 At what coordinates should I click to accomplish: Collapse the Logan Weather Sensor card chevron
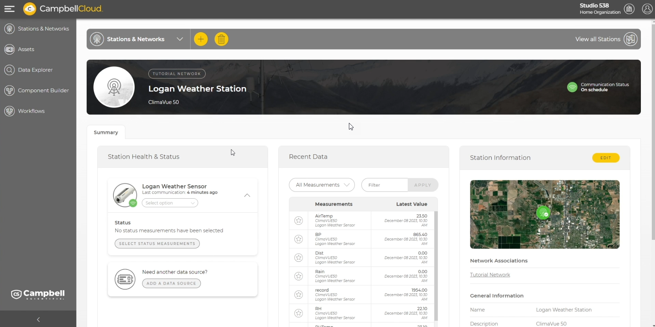click(x=247, y=195)
